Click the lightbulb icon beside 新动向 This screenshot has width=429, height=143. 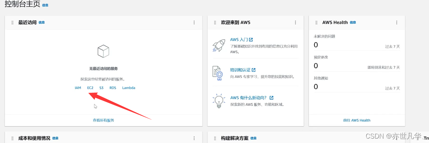(219, 101)
